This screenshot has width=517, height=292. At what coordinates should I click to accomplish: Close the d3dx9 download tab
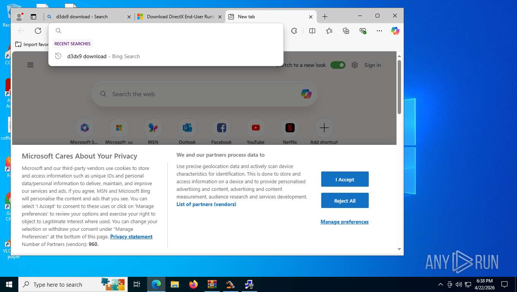tap(129, 17)
